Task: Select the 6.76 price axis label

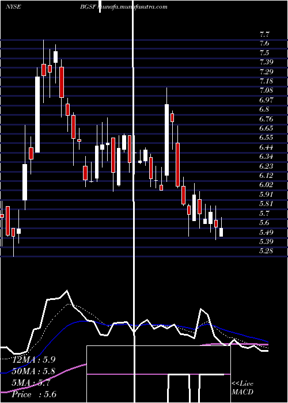Action: click(x=266, y=119)
